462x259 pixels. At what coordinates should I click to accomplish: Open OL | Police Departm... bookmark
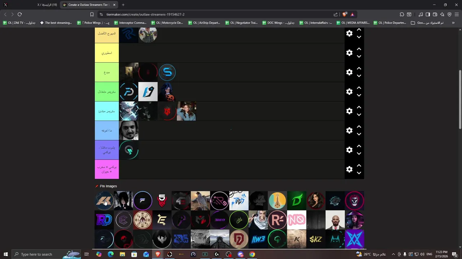[390, 23]
